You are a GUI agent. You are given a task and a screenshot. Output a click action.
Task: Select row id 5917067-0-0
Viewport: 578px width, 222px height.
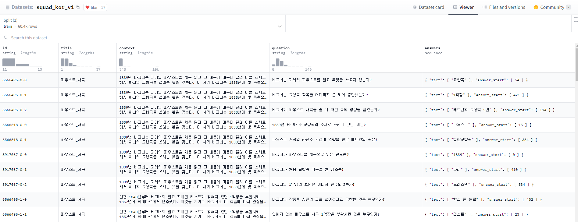point(15,155)
